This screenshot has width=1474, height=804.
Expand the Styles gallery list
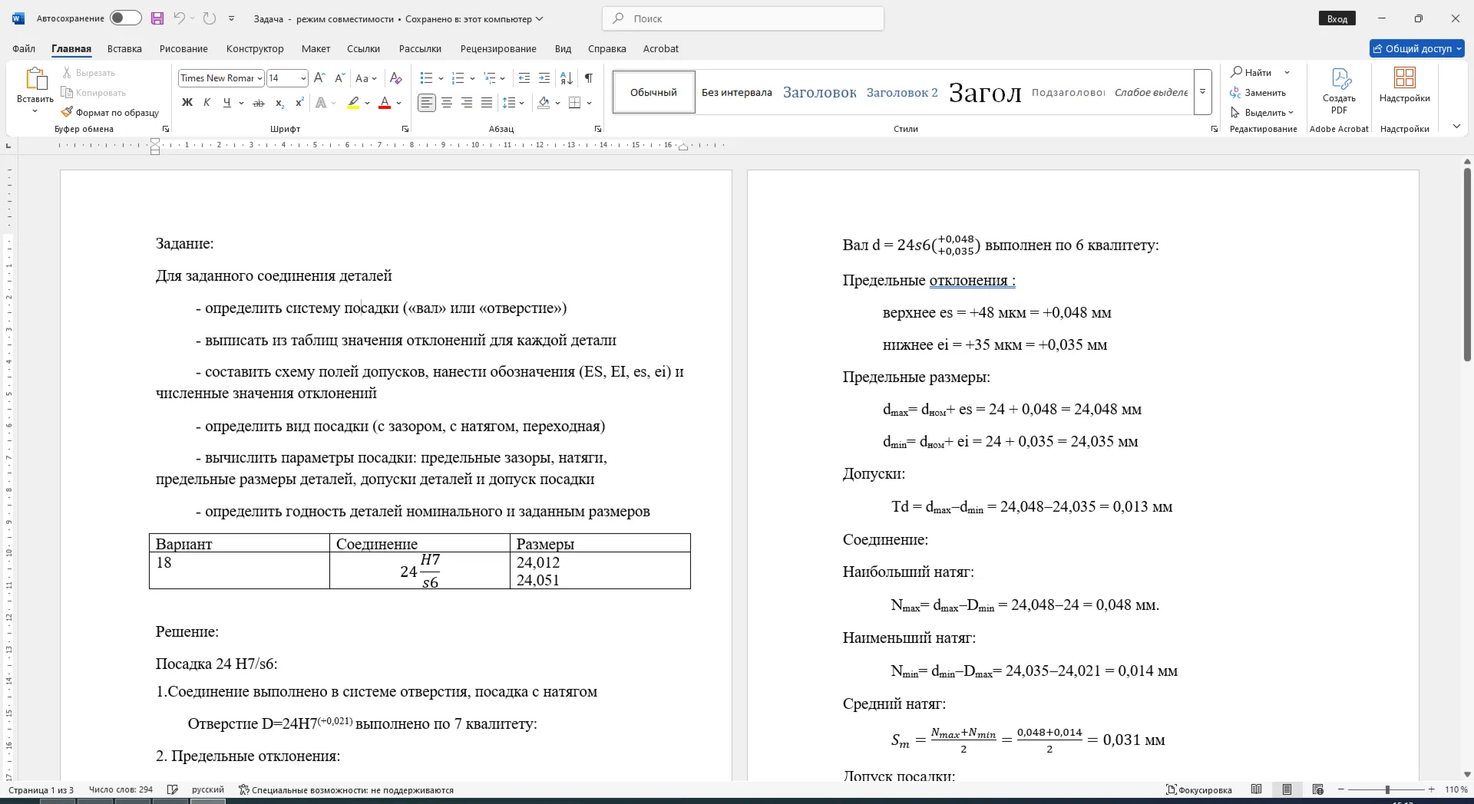1203,92
